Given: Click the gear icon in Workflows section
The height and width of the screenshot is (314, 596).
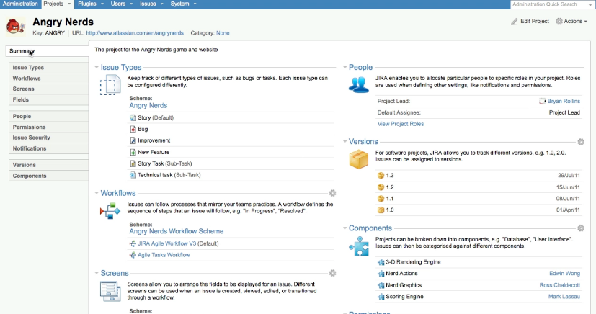Looking at the screenshot, I should pyautogui.click(x=332, y=193).
